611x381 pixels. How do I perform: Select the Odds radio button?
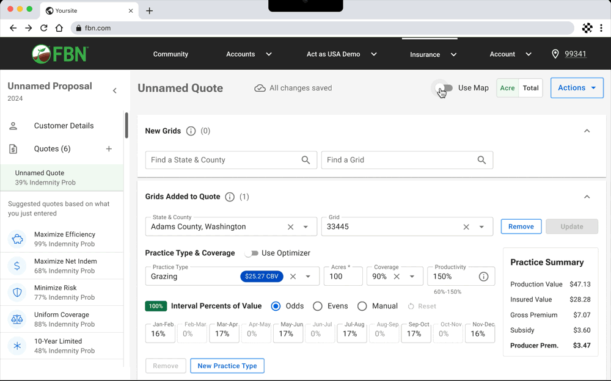coord(276,306)
